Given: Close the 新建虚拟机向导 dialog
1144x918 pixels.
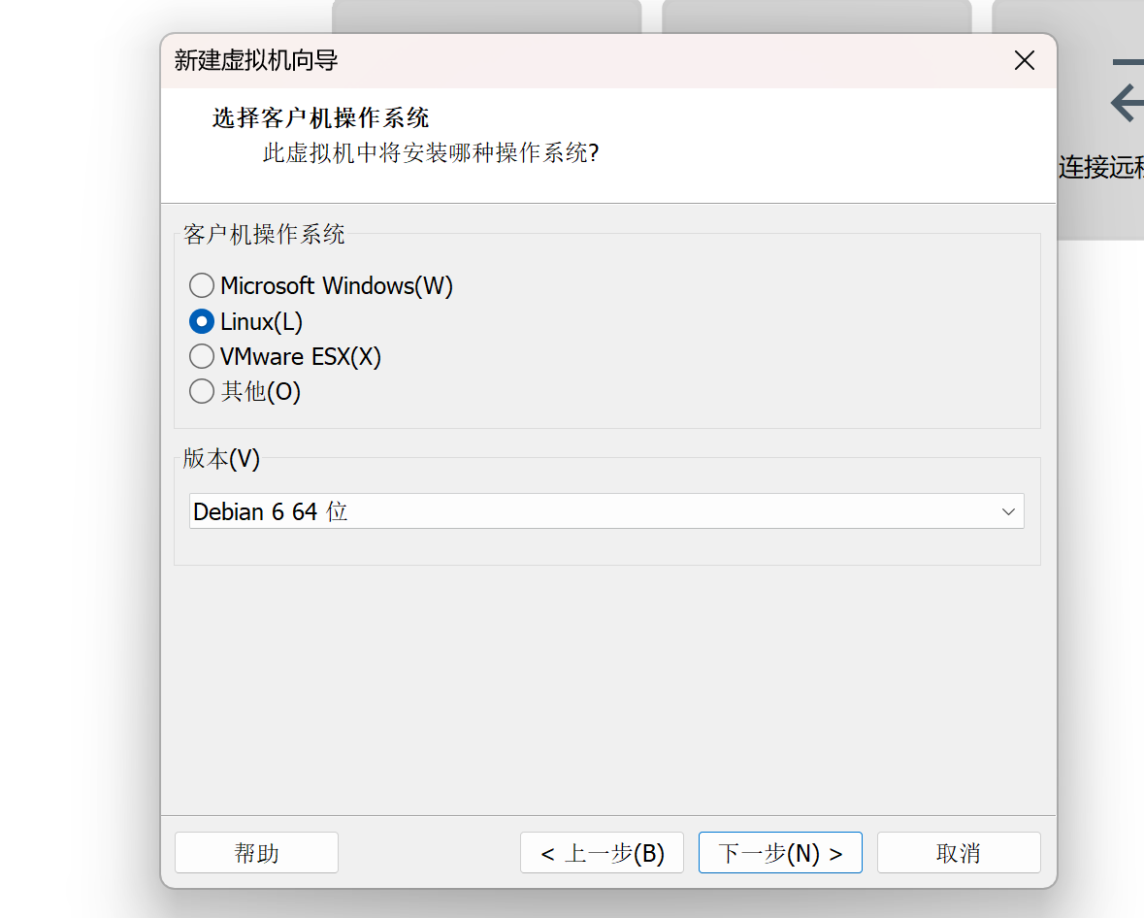Looking at the screenshot, I should point(1024,60).
